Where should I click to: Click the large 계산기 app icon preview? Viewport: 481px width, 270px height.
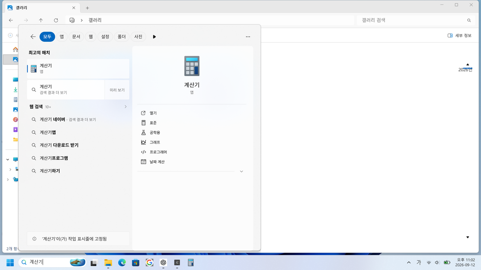(192, 66)
